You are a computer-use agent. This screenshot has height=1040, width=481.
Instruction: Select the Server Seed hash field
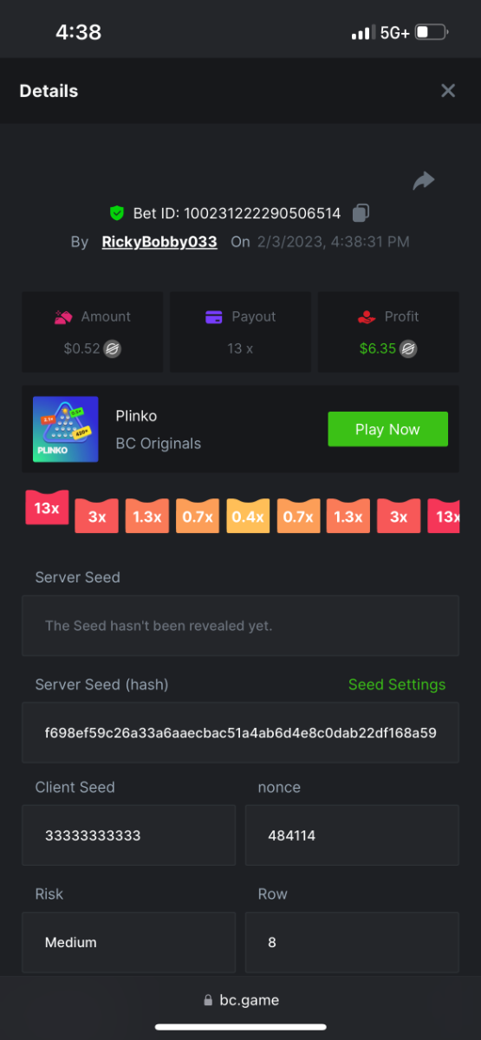point(240,732)
